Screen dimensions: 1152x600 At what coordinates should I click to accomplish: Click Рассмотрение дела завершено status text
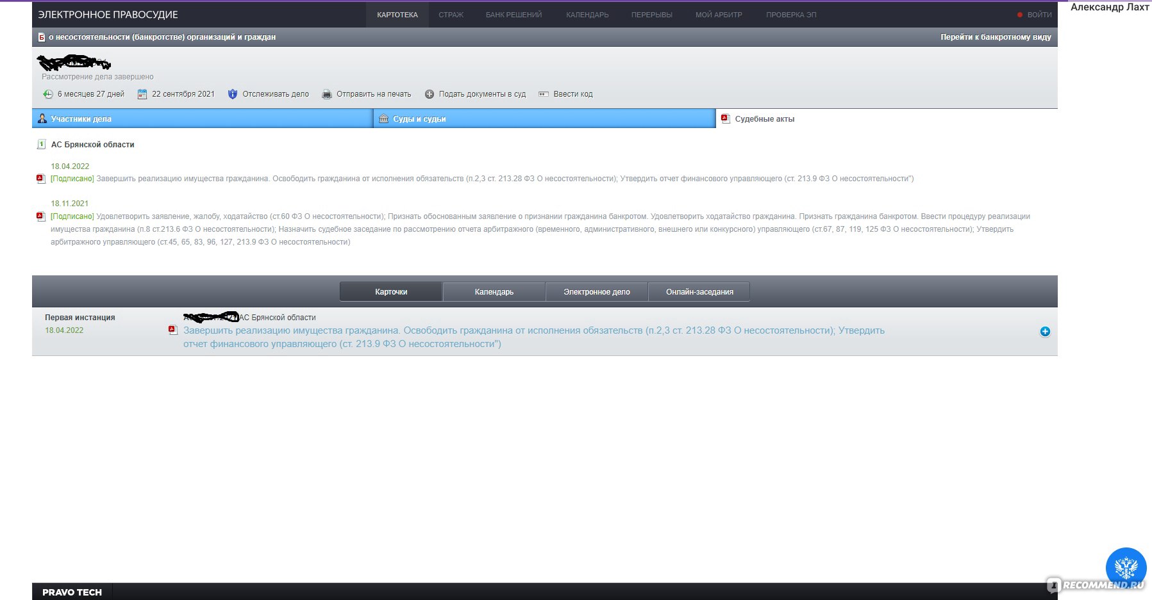coord(97,77)
